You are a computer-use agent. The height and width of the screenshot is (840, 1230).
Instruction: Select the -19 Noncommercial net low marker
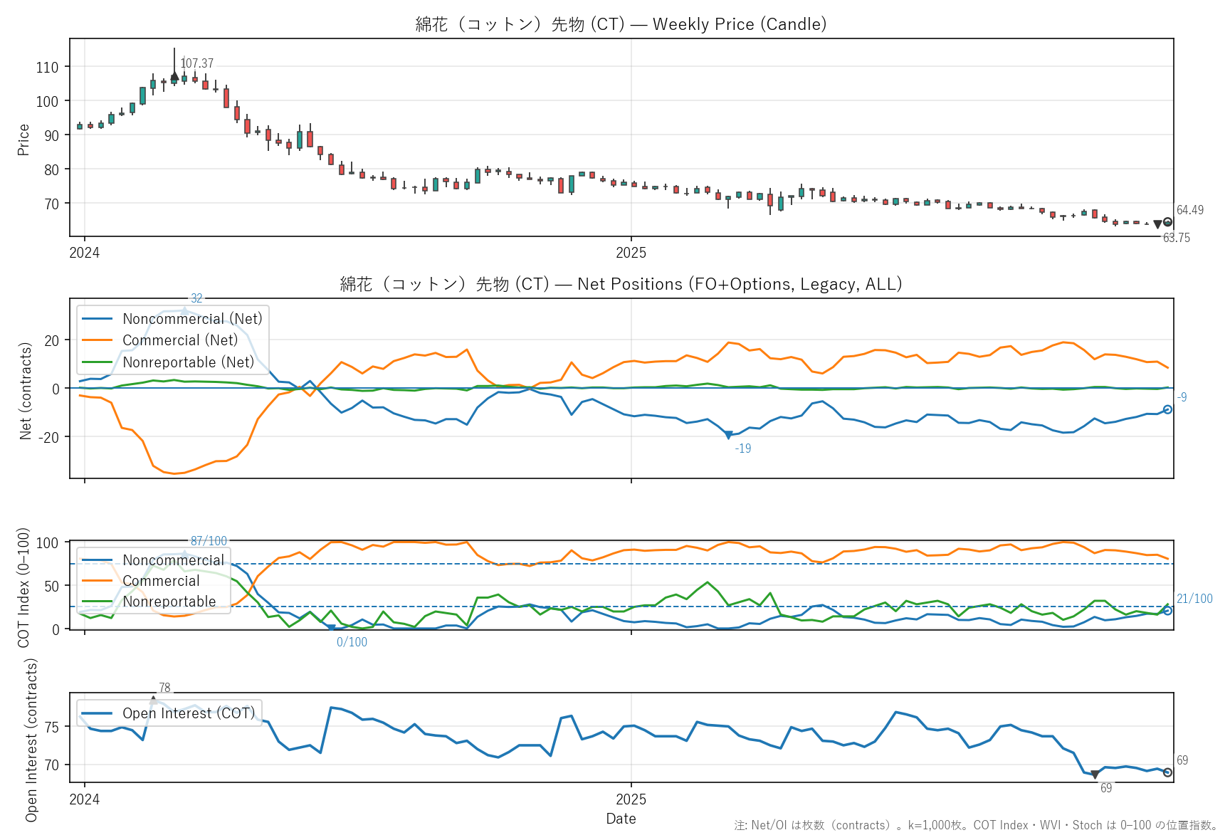(728, 435)
